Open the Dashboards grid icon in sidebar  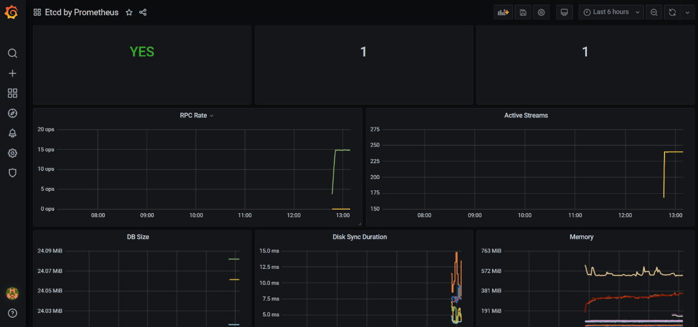point(12,93)
